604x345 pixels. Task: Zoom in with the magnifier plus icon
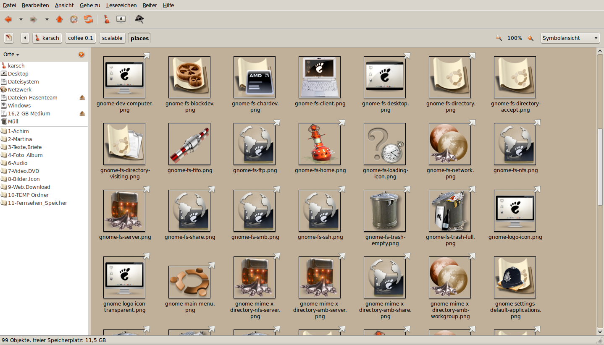[530, 38]
